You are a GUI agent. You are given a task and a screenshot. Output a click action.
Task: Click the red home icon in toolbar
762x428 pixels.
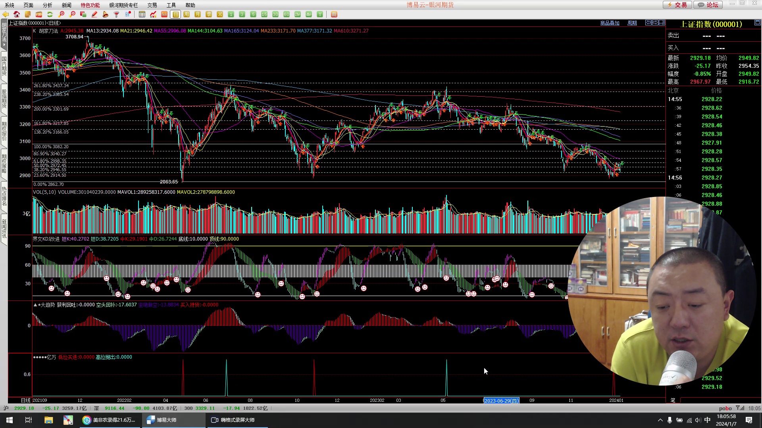pos(17,14)
